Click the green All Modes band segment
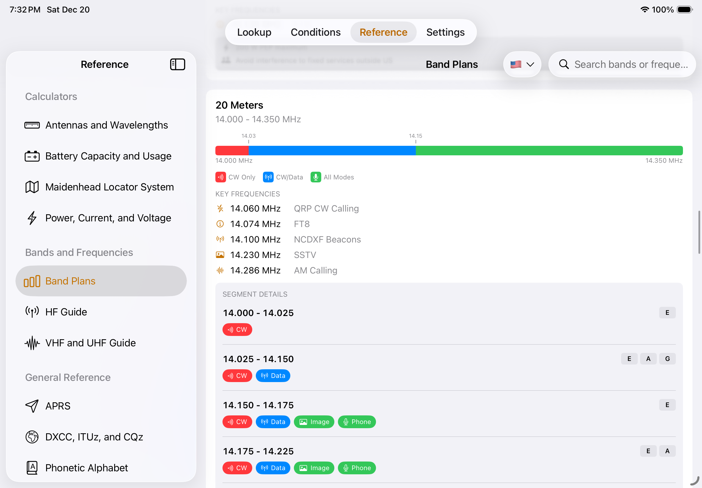This screenshot has height=488, width=702. point(549,151)
